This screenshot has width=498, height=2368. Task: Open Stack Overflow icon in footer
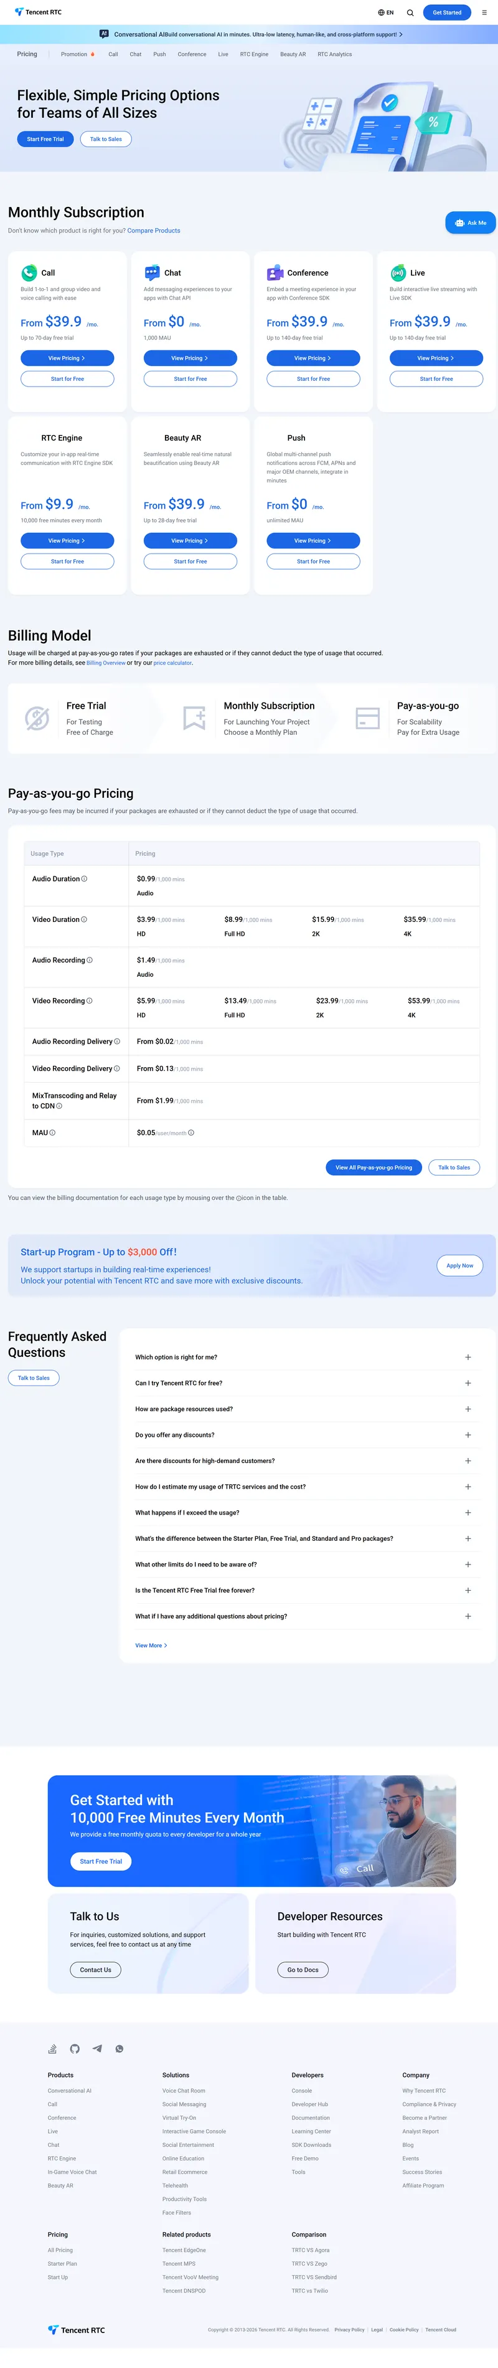coord(52,2049)
